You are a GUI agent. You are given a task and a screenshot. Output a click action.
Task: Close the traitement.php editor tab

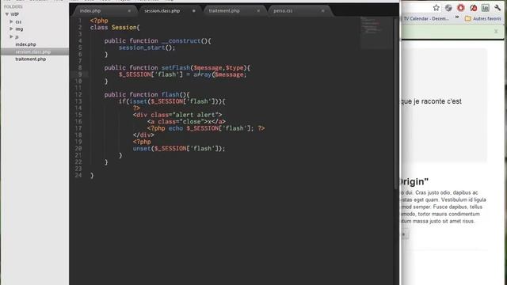258,11
